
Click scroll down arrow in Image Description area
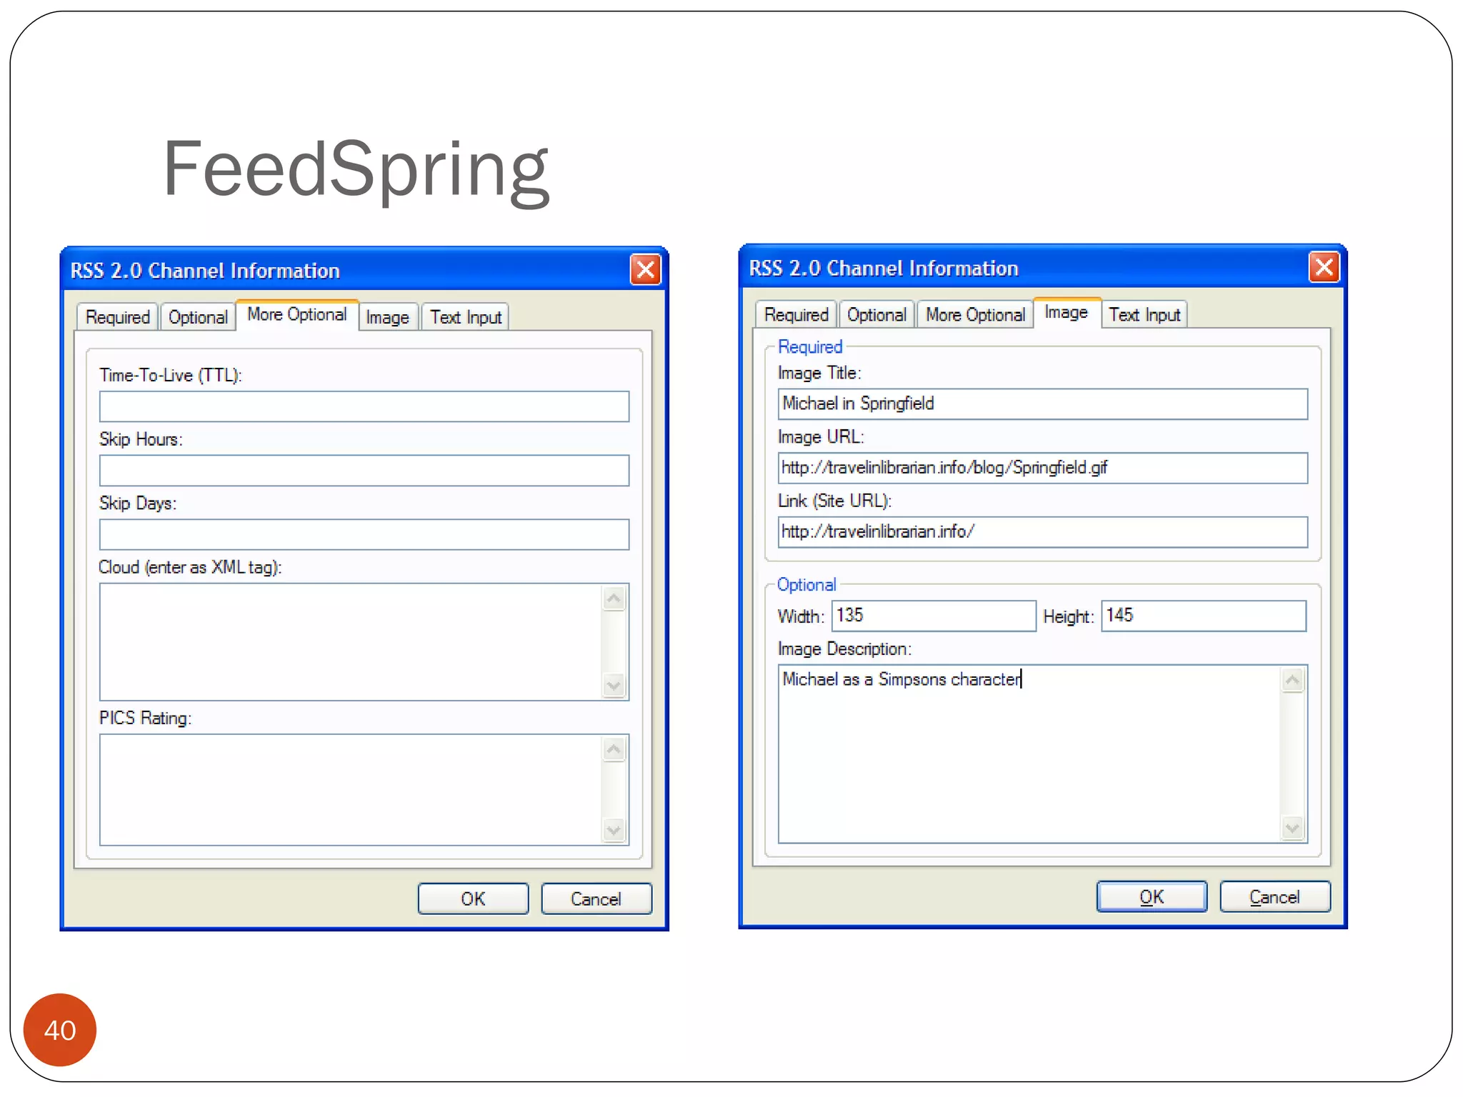point(1293,828)
